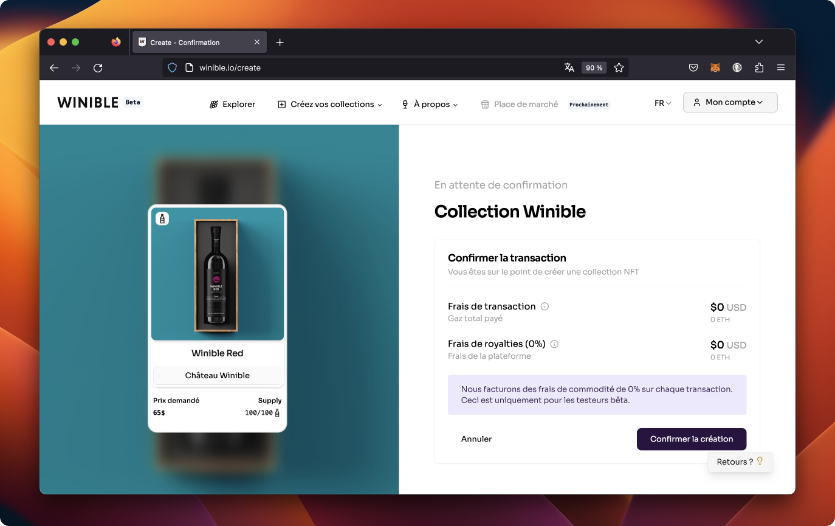Click Annuler to cancel the transaction

click(x=476, y=439)
